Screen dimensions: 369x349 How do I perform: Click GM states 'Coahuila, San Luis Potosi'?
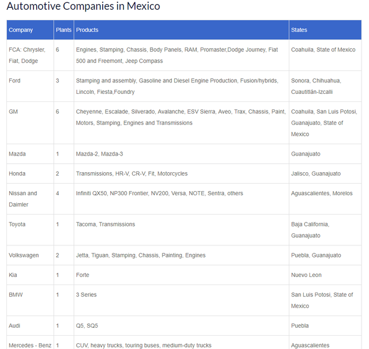pyautogui.click(x=324, y=123)
